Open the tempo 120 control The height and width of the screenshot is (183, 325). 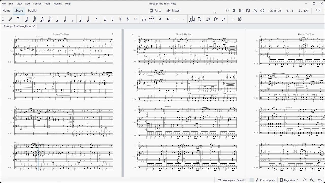[x=303, y=11]
